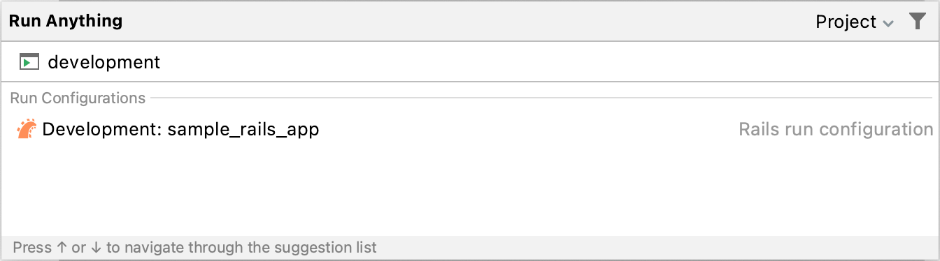Viewport: 940px width, 261px height.
Task: Click the Run Configurations section header
Action: (78, 98)
